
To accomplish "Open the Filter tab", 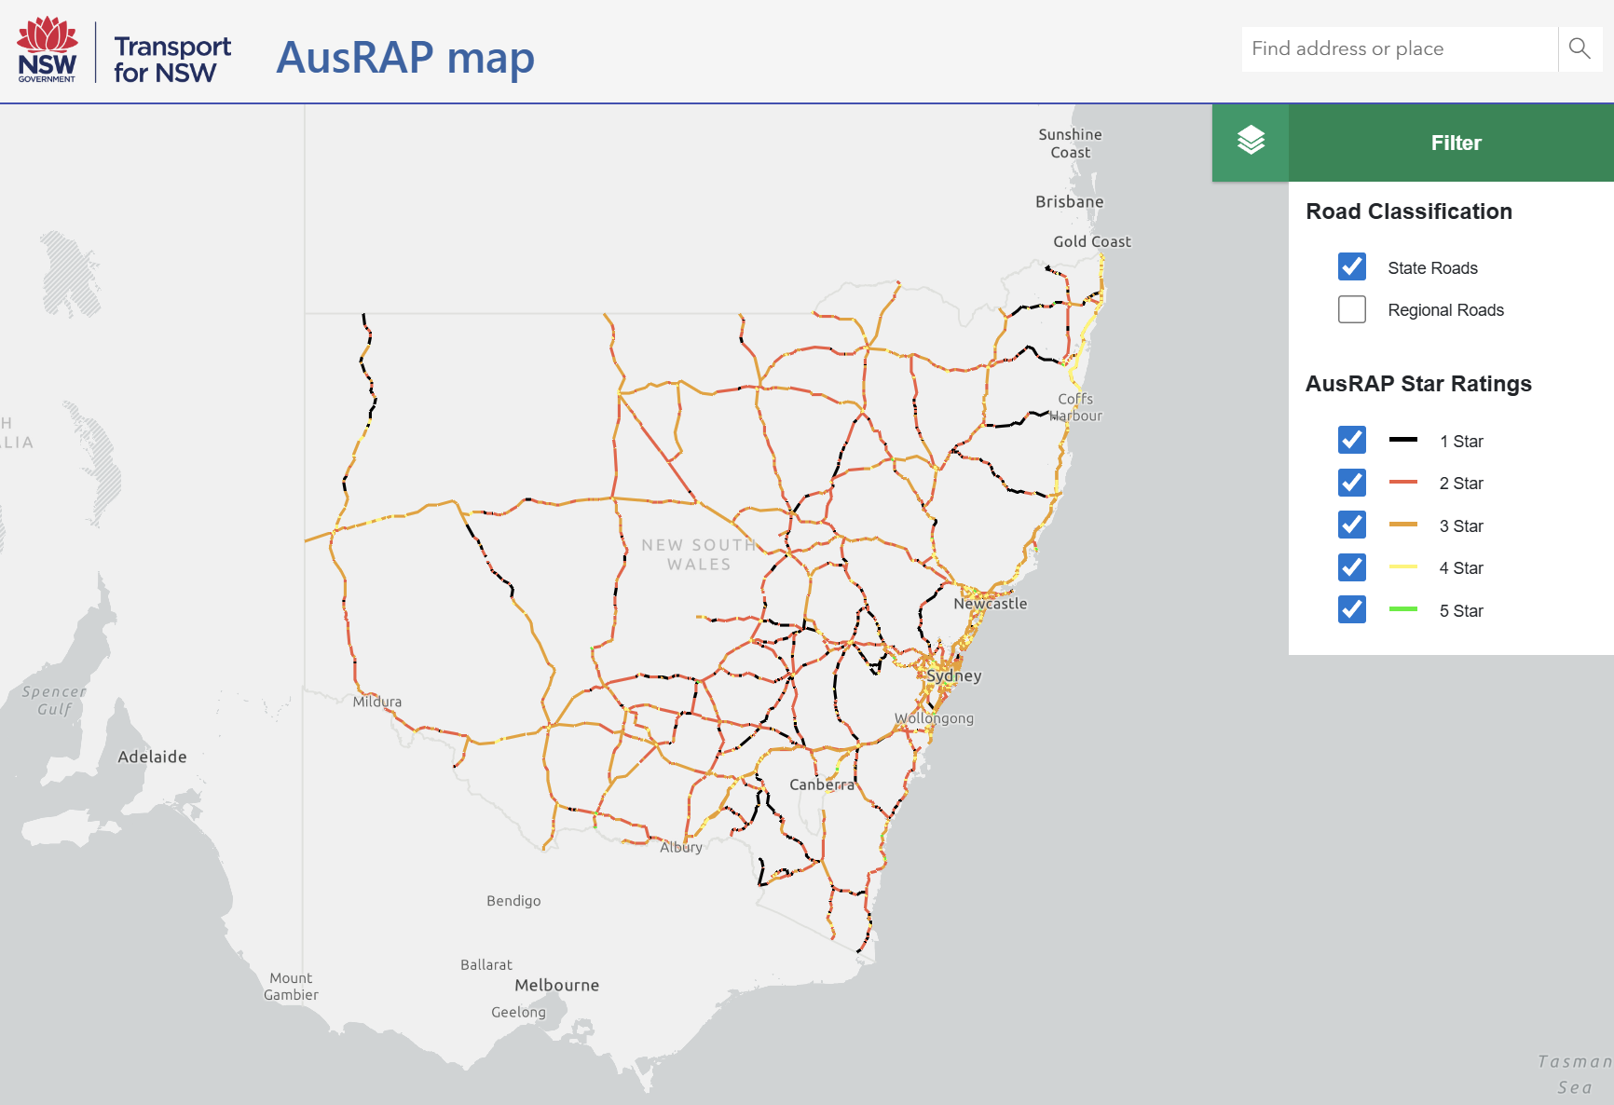I will (x=1455, y=143).
